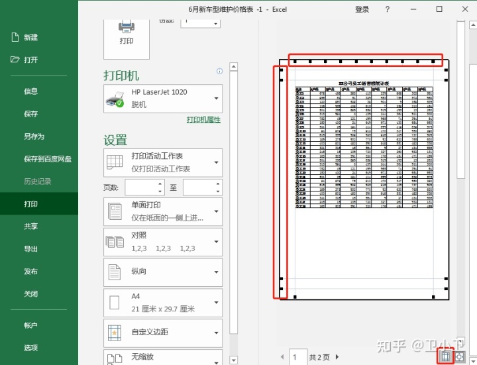Click the HP LaserJet printer icon

115,99
